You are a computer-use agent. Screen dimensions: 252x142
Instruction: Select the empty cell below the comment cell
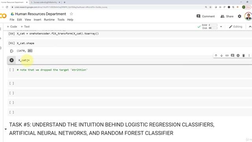(130, 83)
